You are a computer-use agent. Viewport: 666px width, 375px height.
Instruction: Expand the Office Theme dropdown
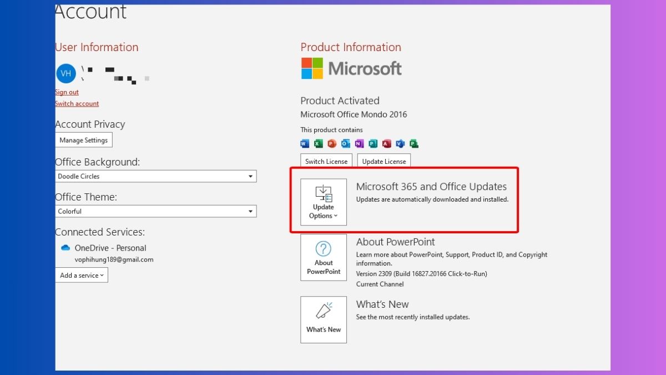click(156, 211)
